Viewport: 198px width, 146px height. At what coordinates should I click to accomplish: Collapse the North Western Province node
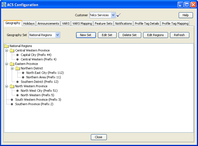(x=6, y=86)
